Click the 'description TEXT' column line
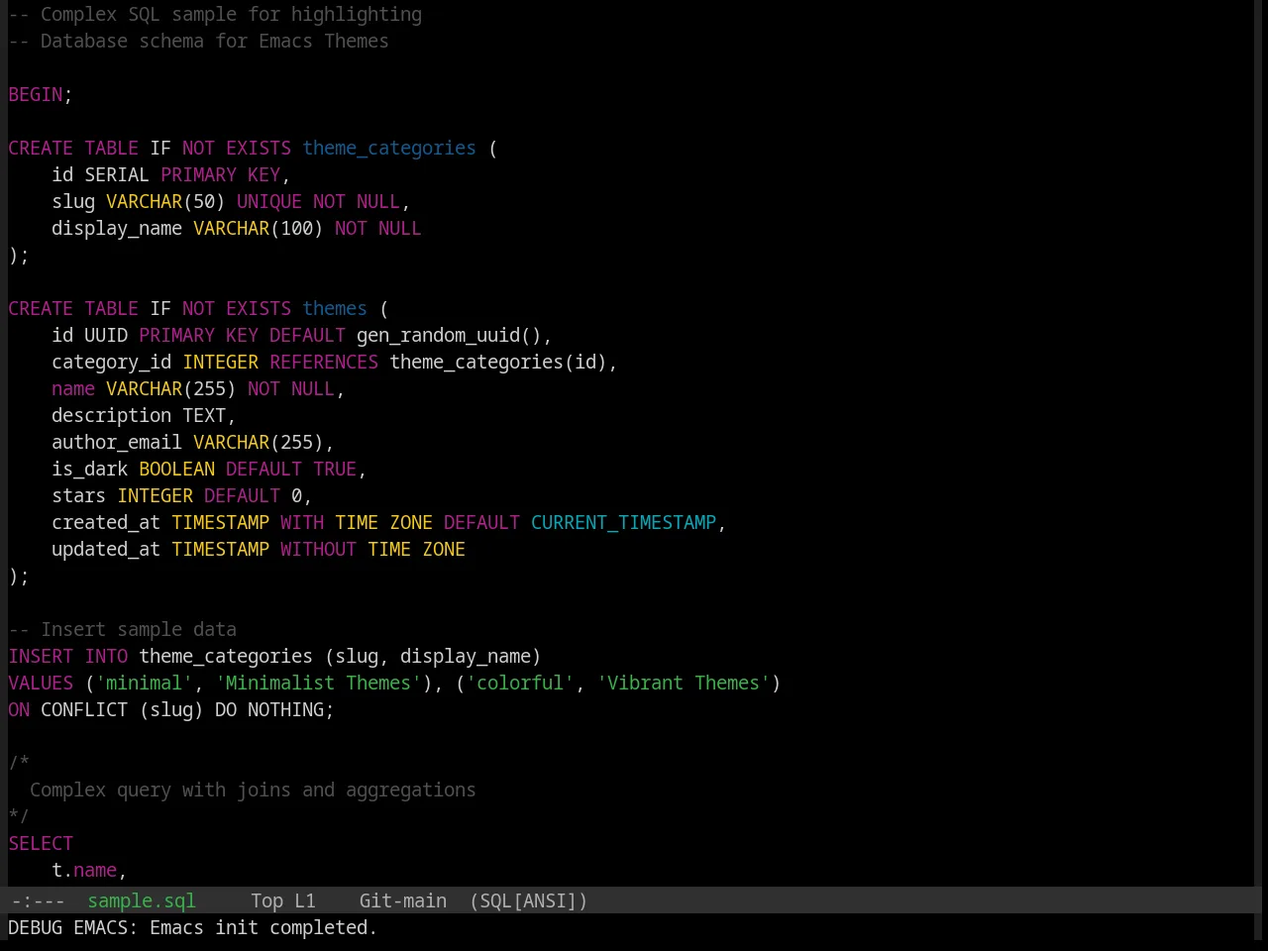Image resolution: width=1268 pixels, height=951 pixels. 144,415
